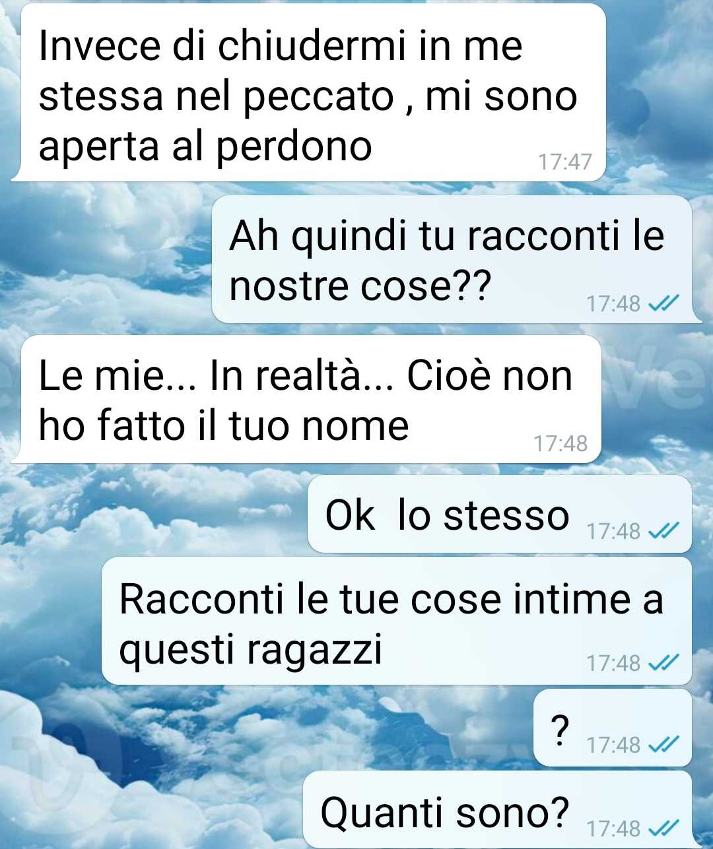Tap the 17:47 timestamp on first message
713x849 pixels.
point(565,161)
